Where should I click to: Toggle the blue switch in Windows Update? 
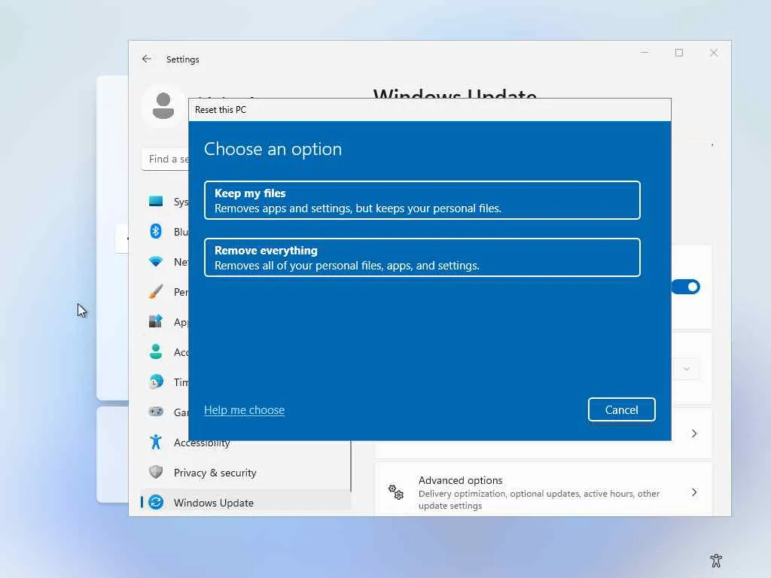(686, 287)
